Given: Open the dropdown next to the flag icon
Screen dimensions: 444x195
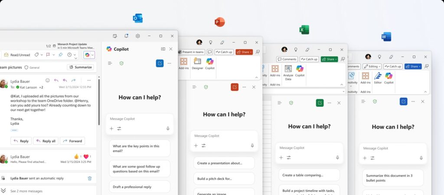Looking at the screenshot, I should (x=53, y=55).
